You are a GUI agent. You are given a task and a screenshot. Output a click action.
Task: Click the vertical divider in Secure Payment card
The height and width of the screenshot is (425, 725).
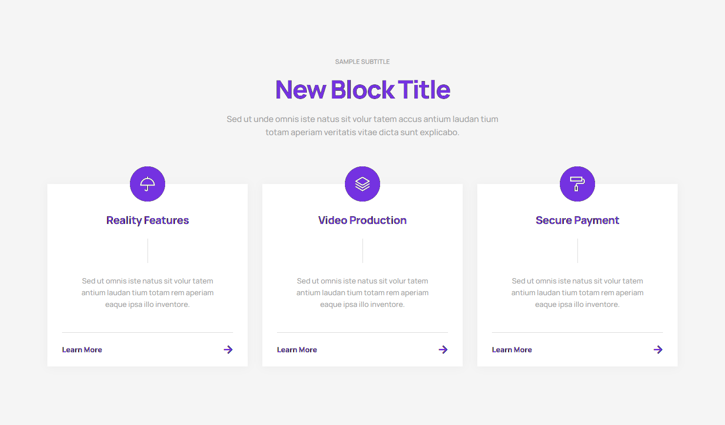tap(577, 251)
